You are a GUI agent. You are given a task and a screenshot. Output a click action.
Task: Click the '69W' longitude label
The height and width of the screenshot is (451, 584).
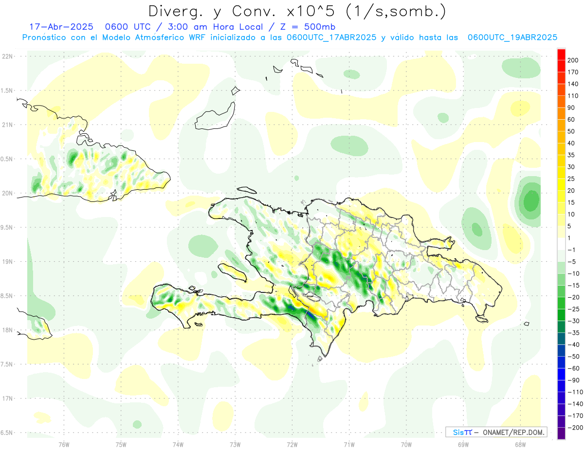coord(463,444)
